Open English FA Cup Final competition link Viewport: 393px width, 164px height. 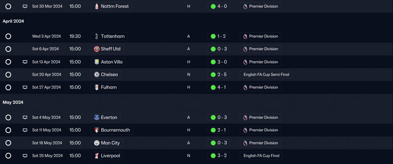pos(261,156)
